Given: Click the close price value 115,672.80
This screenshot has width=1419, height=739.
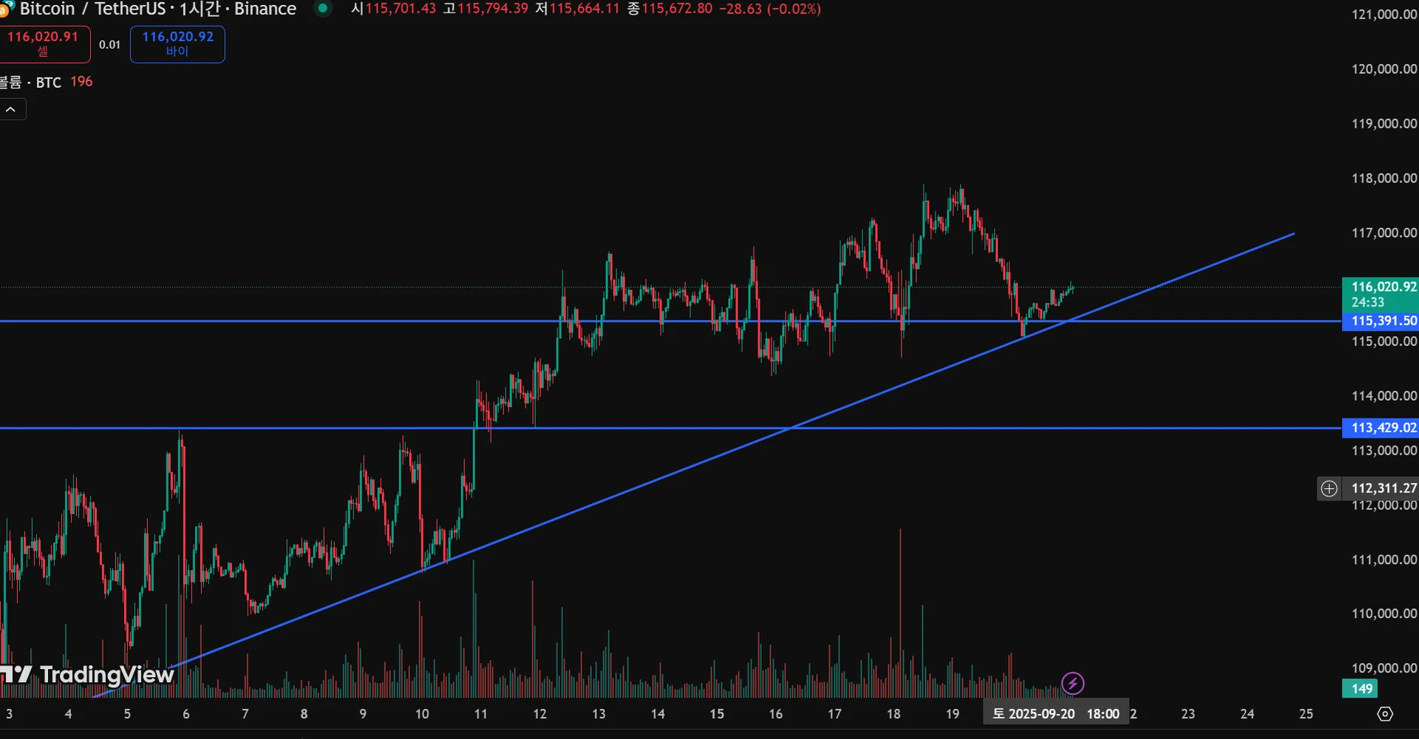Looking at the screenshot, I should click(x=677, y=9).
